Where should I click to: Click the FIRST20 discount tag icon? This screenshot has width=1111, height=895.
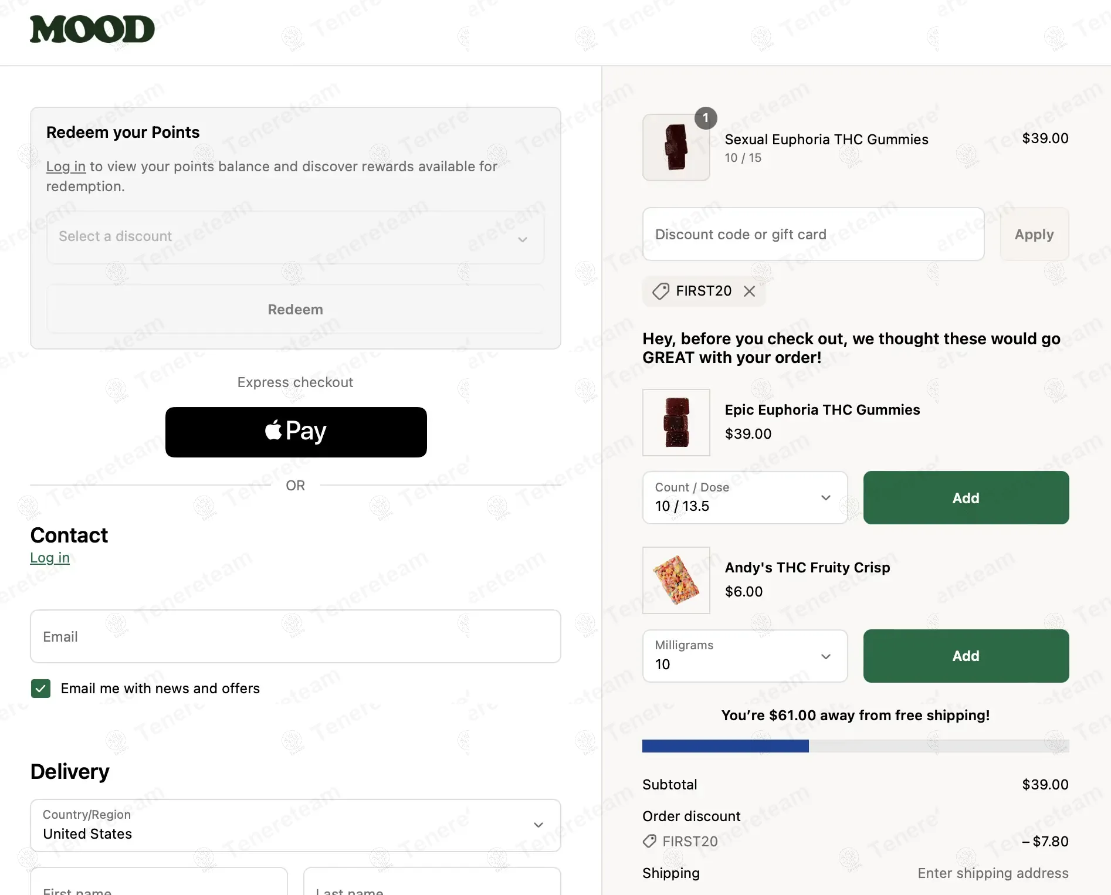coord(660,291)
